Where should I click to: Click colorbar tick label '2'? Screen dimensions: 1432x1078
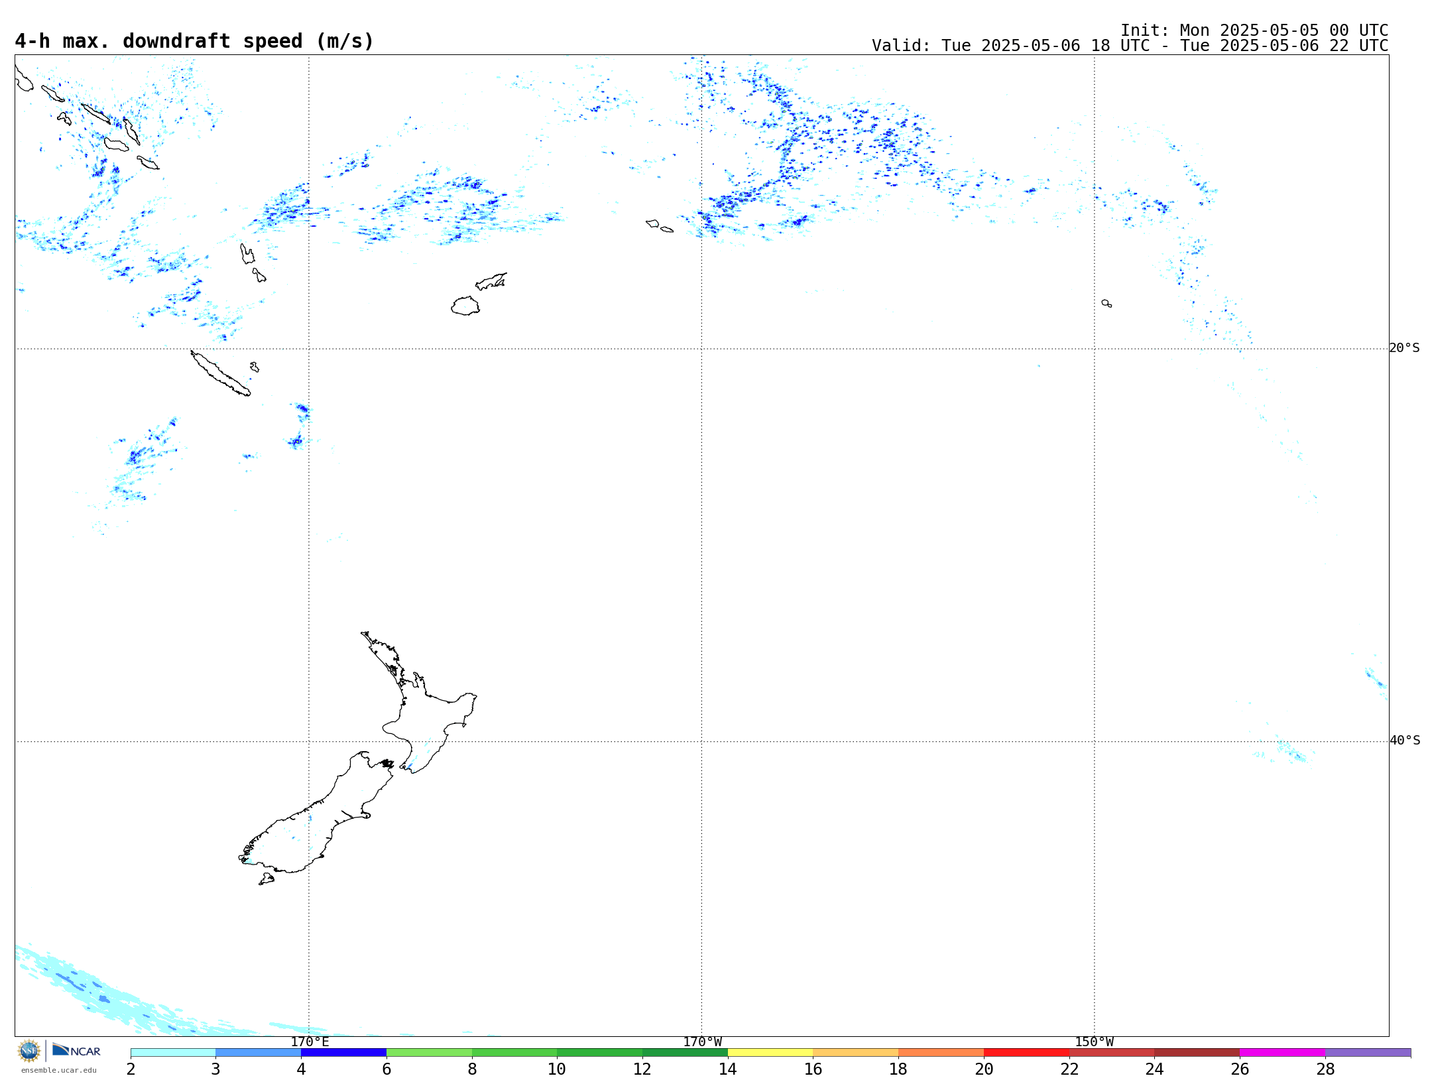131,1069
